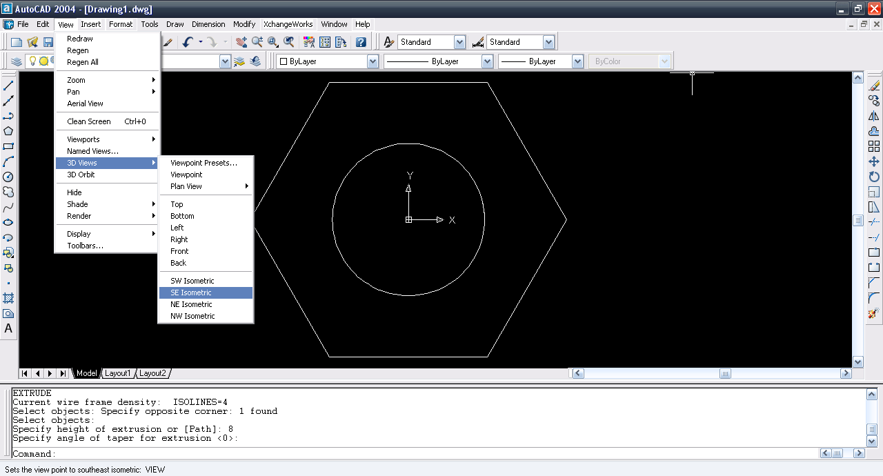Select the Arc draw tool
This screenshot has width=883, height=476.
click(9, 161)
